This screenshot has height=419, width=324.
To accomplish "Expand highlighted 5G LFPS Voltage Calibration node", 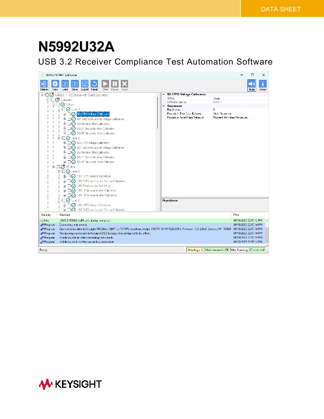I will point(65,114).
